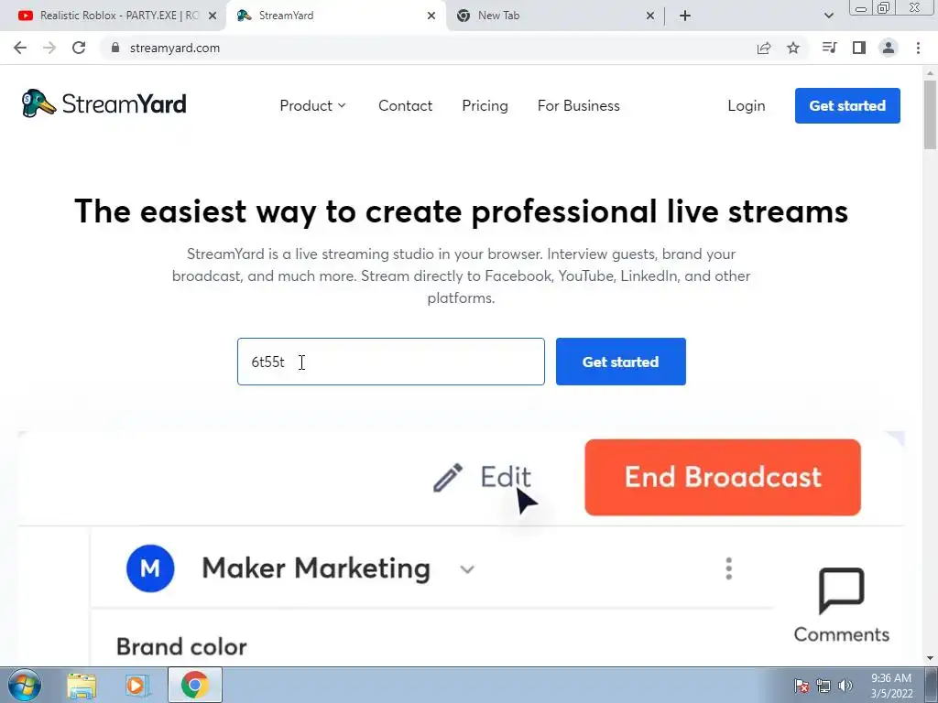Open the media control icon in the toolbar

point(829,48)
